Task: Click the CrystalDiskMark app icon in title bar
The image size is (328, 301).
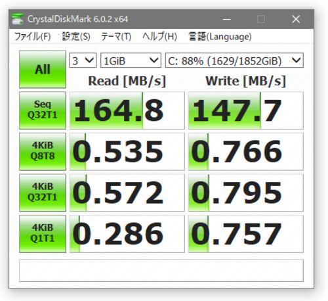Action: click(17, 19)
